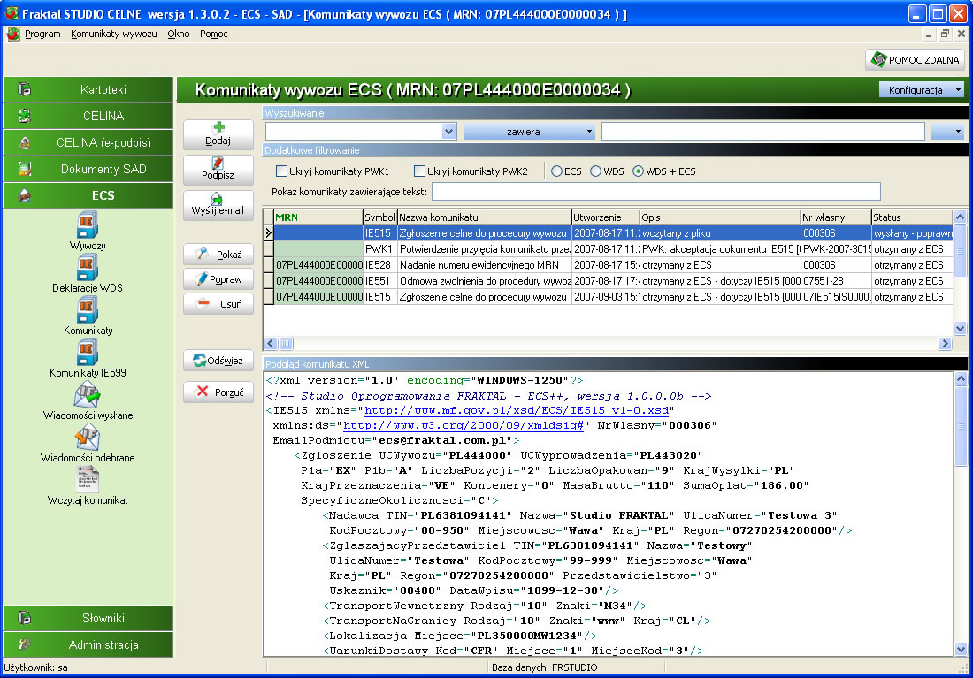Click the Usuń delete icon

point(203,304)
